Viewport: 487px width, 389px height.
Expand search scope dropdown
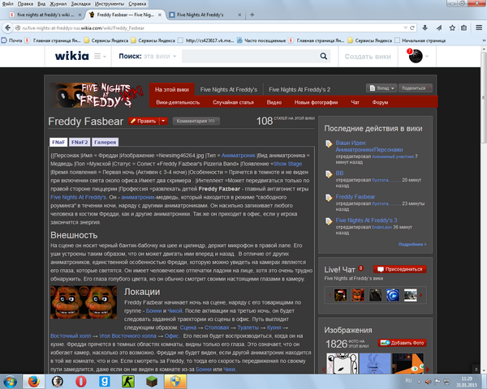pyautogui.click(x=175, y=57)
